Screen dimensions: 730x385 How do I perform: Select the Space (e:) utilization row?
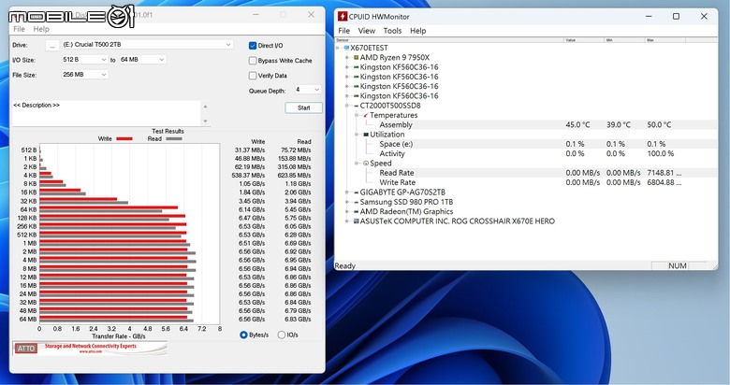point(526,144)
